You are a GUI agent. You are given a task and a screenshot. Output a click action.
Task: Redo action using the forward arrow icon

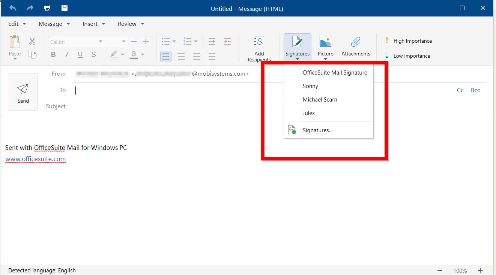[30, 8]
